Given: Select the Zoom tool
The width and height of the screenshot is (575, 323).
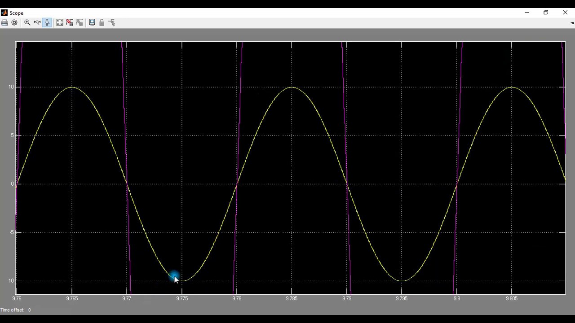Looking at the screenshot, I should 27,22.
